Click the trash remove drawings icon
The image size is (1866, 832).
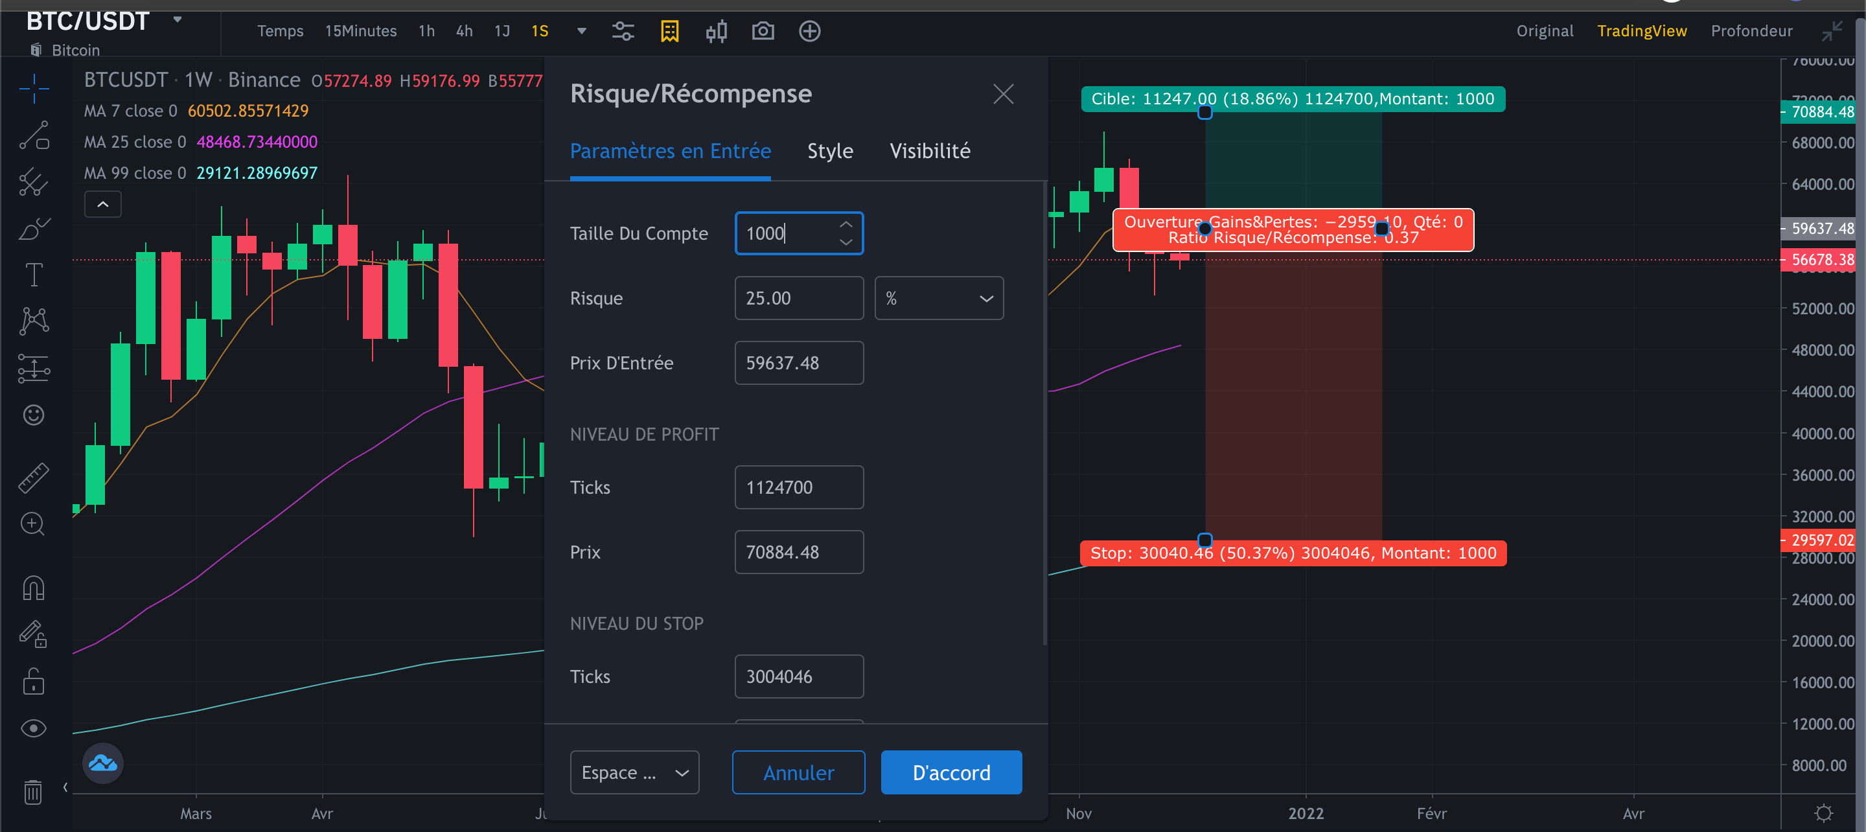[33, 791]
